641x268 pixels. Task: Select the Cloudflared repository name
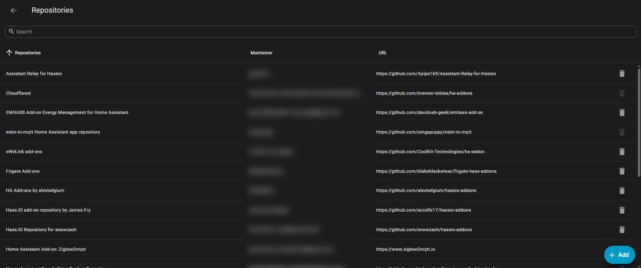pyautogui.click(x=18, y=93)
